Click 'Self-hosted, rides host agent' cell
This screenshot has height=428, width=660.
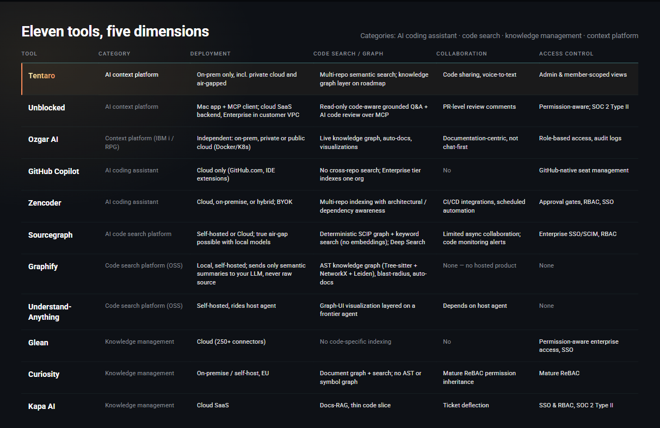pos(236,306)
